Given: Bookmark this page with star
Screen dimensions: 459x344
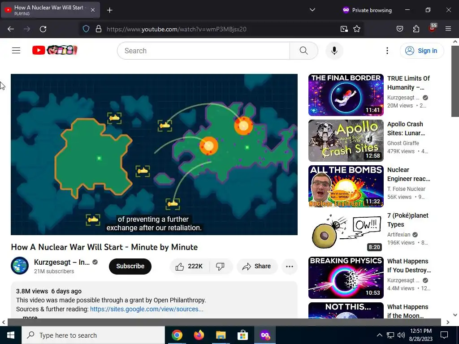Looking at the screenshot, I should [356, 29].
